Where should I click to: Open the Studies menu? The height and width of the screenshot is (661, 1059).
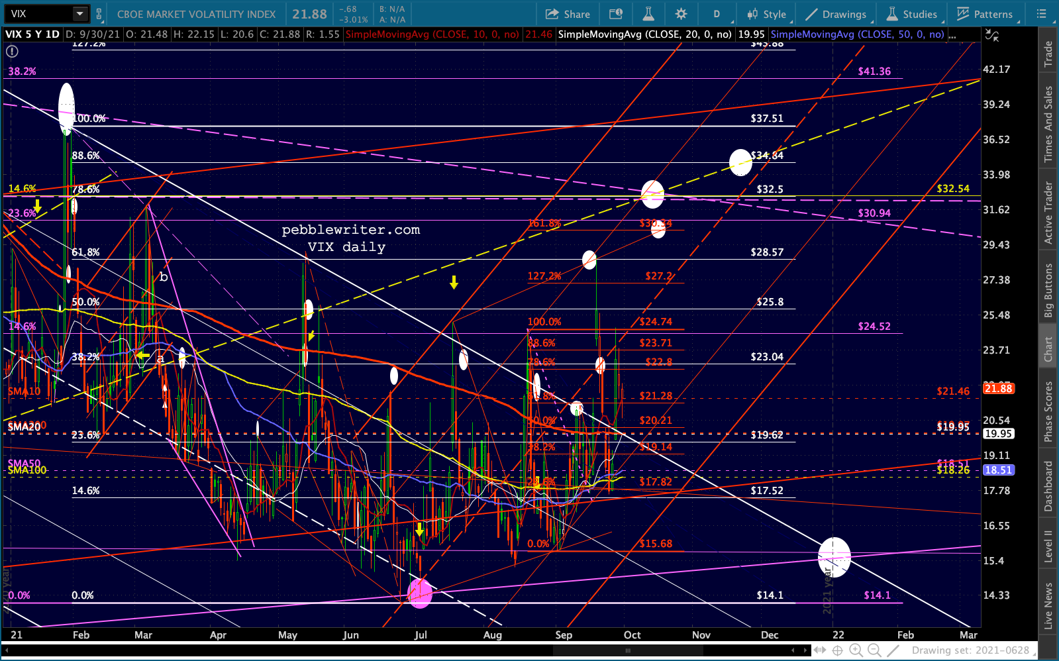(912, 14)
